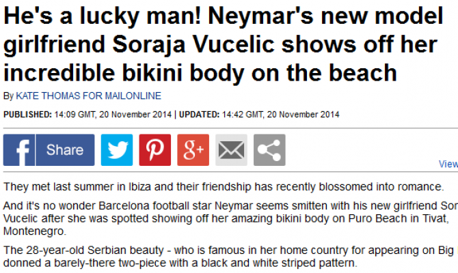
Task: Click "Soraja Vucelic" in the headline
Action: point(174,45)
